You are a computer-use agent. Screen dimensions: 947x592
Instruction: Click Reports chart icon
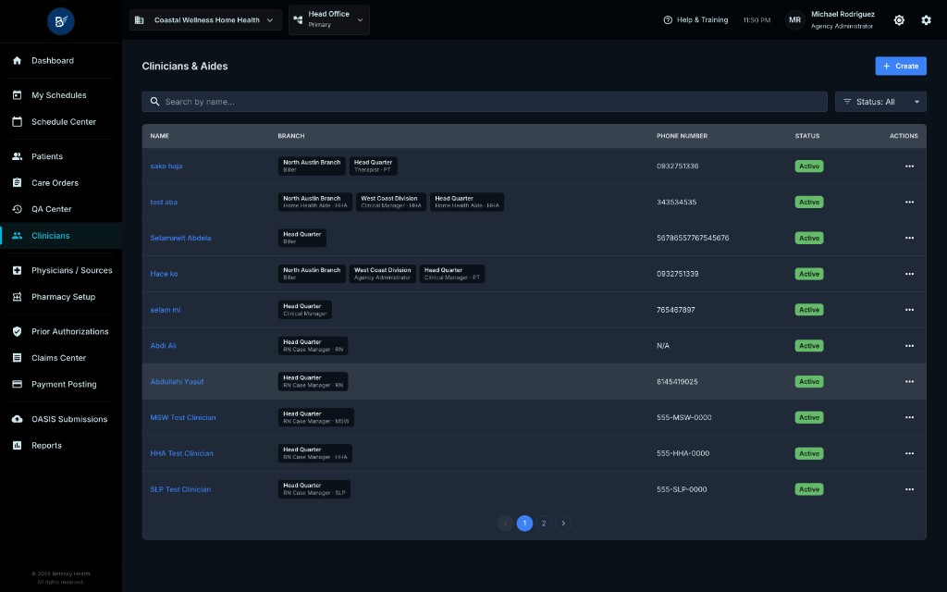tap(17, 445)
